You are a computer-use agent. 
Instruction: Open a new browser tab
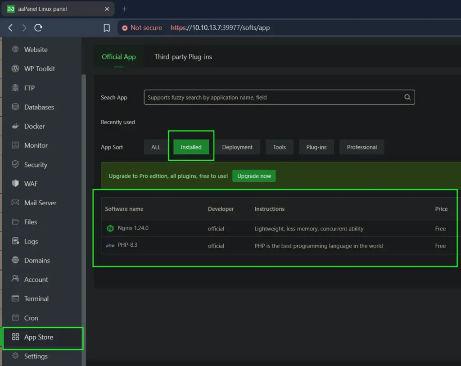[x=124, y=9]
